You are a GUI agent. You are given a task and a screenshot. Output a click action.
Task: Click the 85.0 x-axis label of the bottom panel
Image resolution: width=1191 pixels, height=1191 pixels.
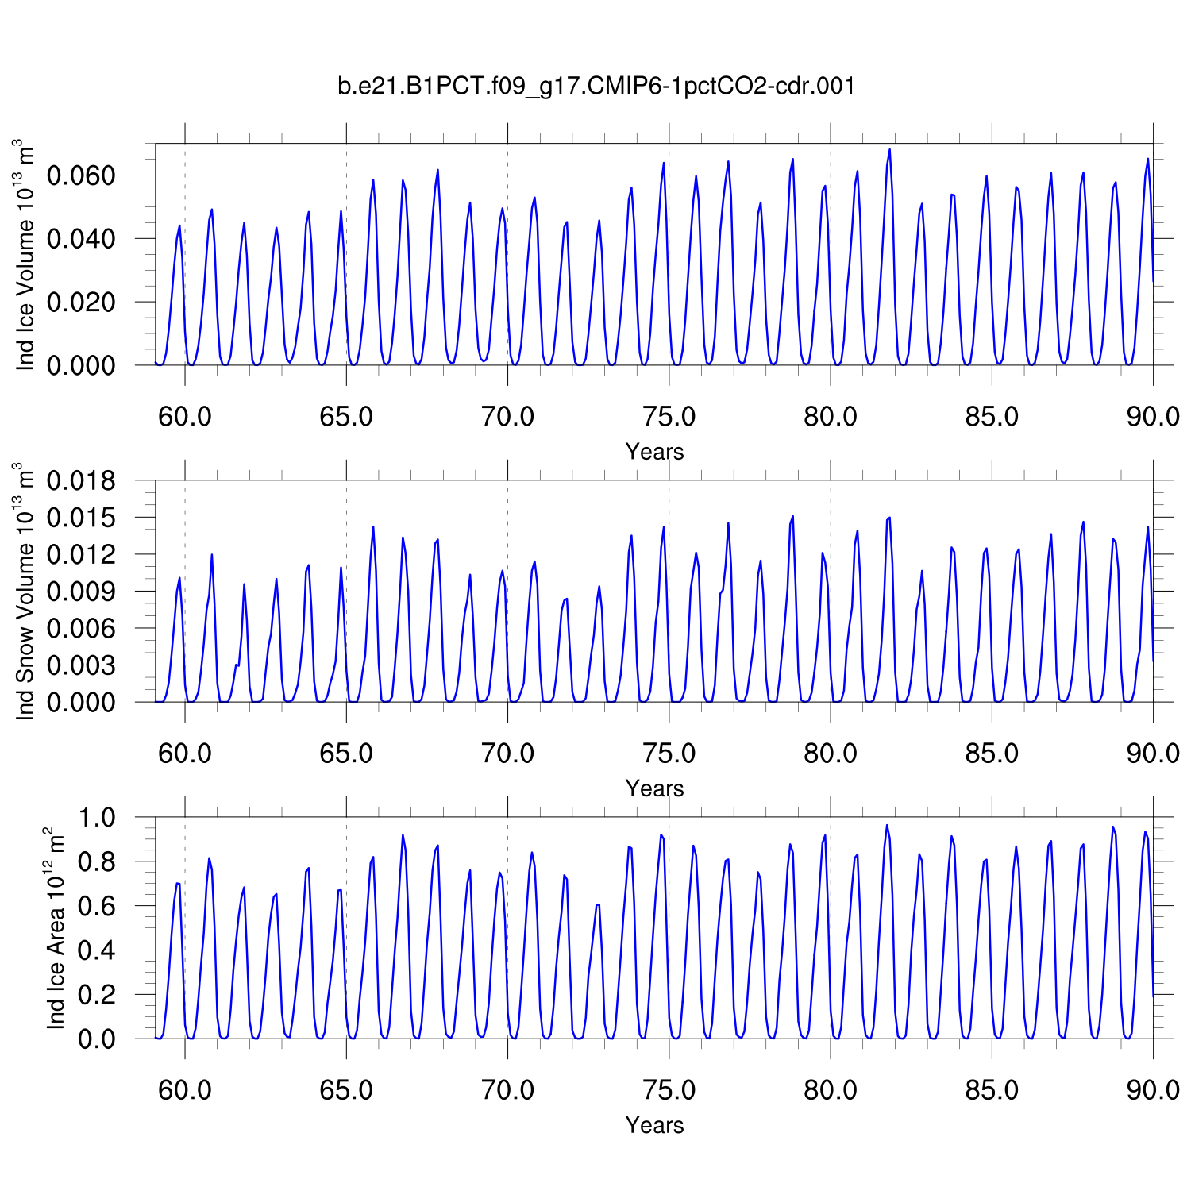[992, 1090]
